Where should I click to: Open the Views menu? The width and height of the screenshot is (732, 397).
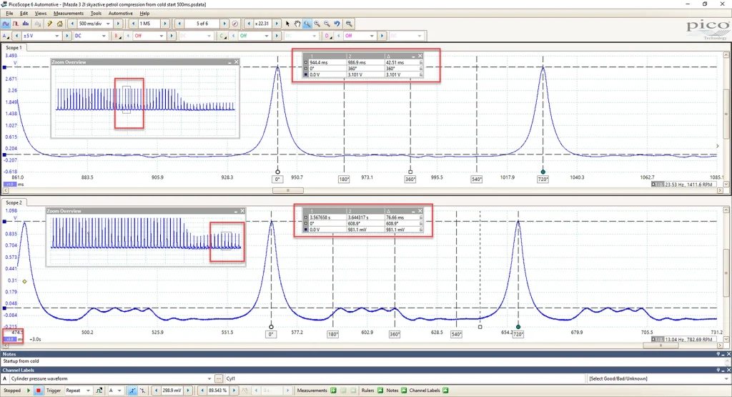[41, 14]
